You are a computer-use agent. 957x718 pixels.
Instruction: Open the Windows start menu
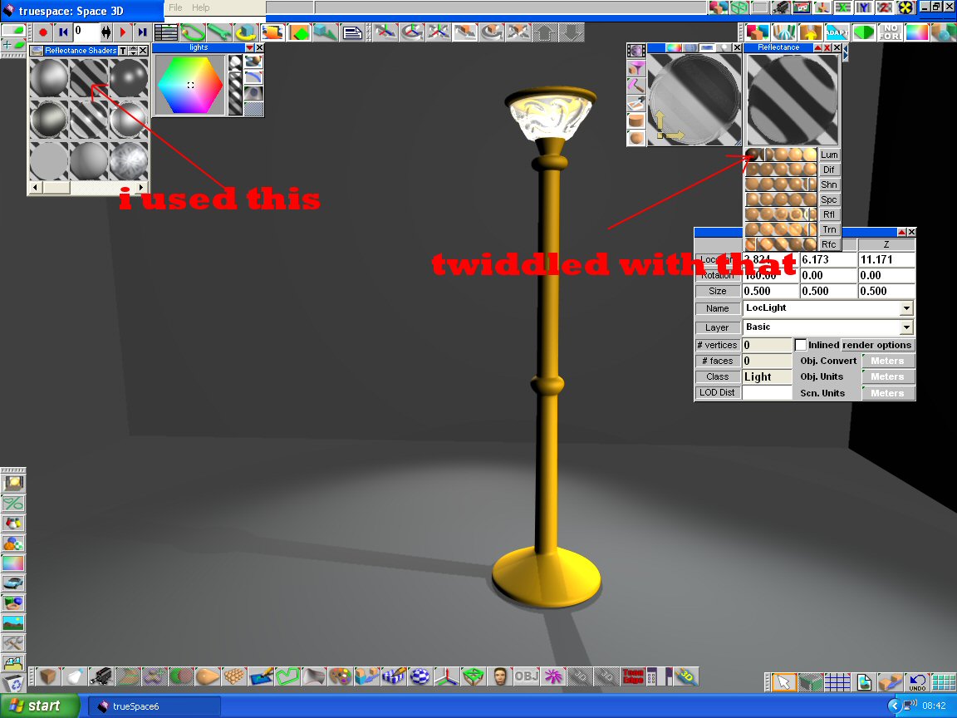(x=40, y=706)
